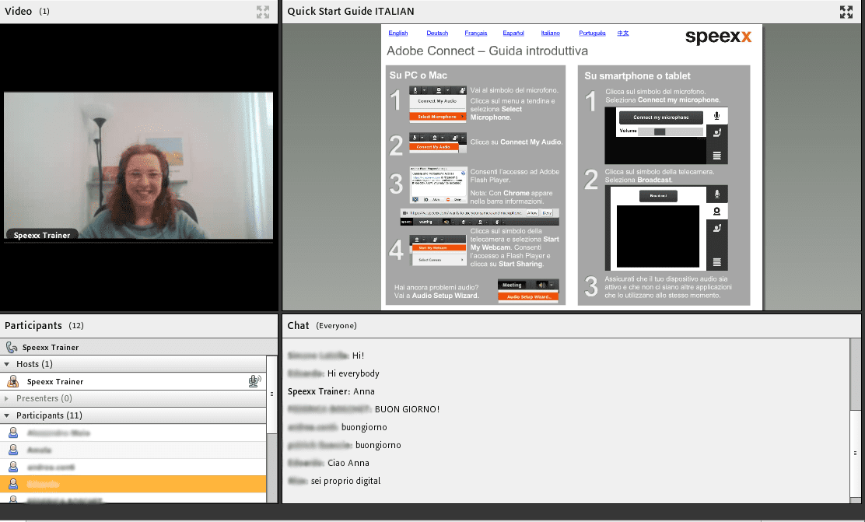Click the phone icon beside Speexx Trainer header
865x522 pixels.
(x=12, y=347)
